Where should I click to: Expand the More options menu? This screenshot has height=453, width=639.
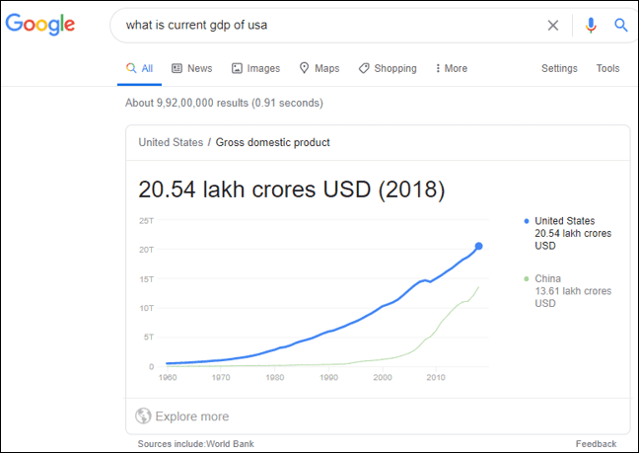click(450, 68)
